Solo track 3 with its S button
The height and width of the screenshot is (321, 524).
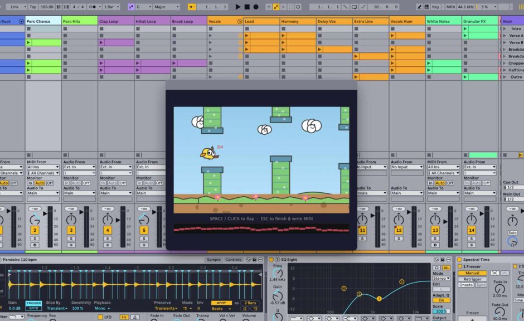pos(71,239)
